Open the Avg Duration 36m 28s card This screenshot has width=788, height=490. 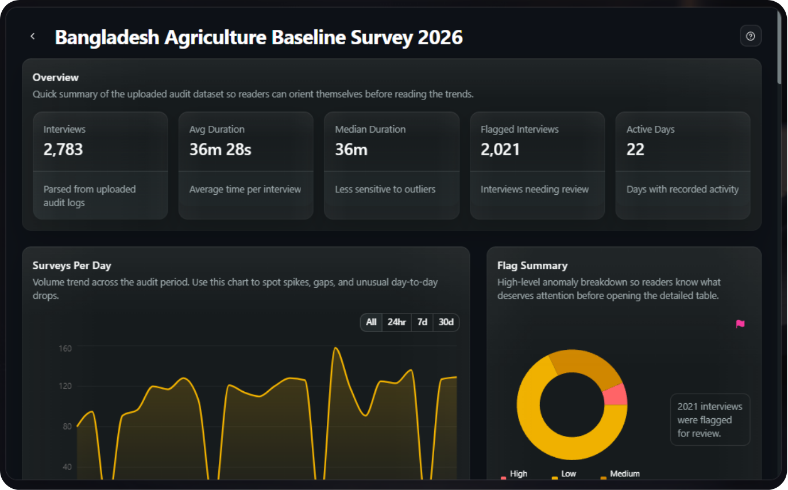click(246, 165)
